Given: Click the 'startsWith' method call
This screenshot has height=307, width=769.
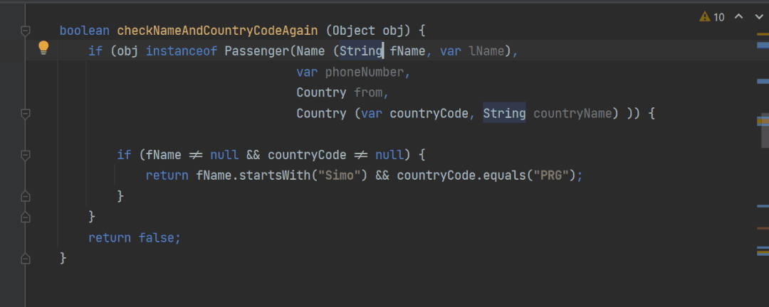Looking at the screenshot, I should pos(275,176).
